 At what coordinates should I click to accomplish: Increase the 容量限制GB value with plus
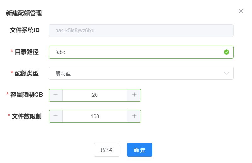134,95
